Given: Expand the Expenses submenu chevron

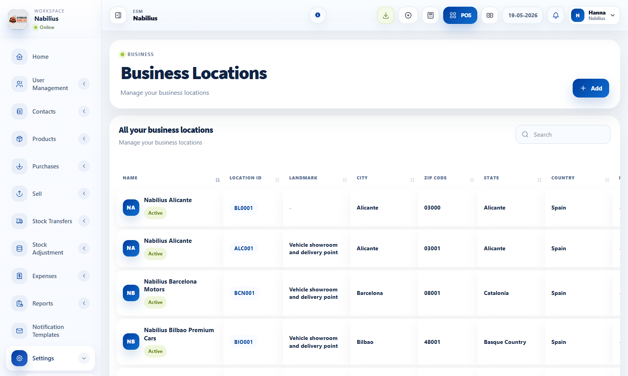Looking at the screenshot, I should click(x=84, y=276).
